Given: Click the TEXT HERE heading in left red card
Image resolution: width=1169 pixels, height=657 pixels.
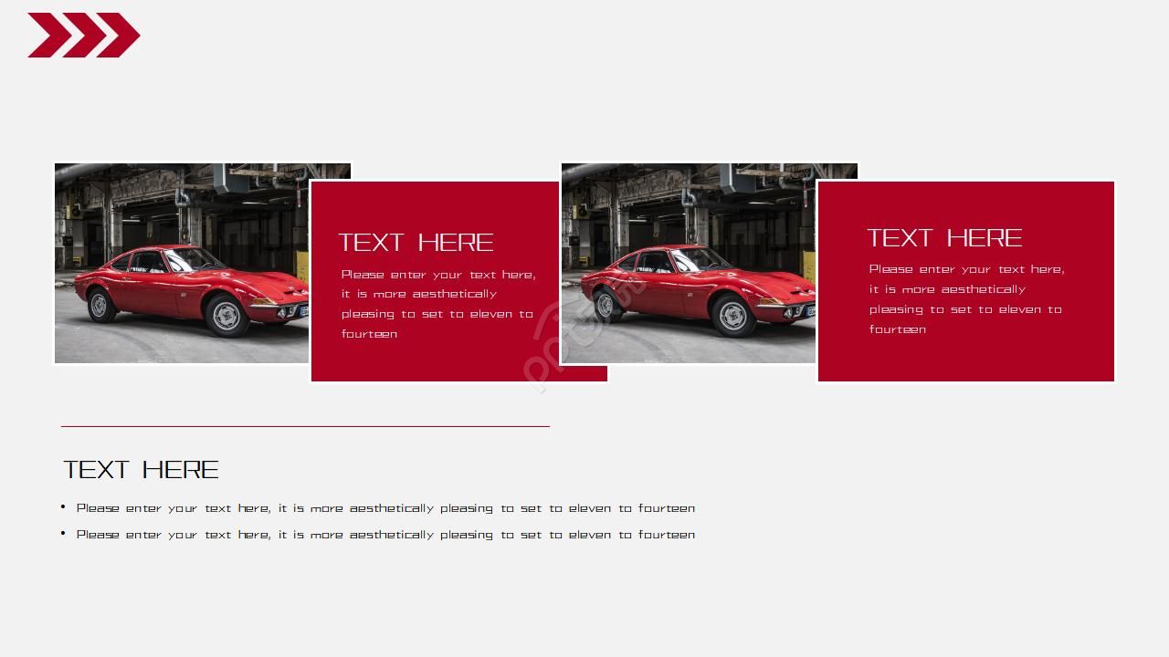Looking at the screenshot, I should pos(416,243).
